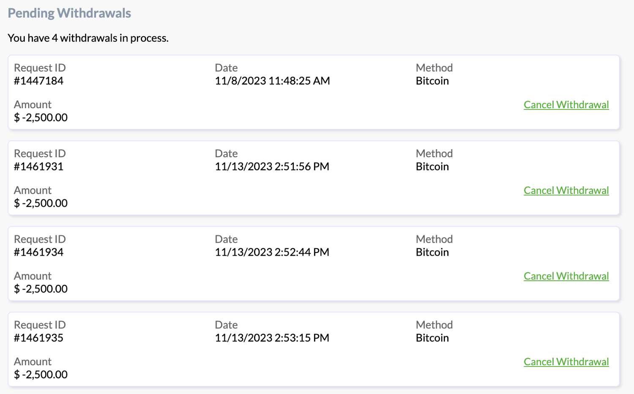The image size is (634, 394).
Task: Cancel withdrawal request #1447184
Action: click(x=566, y=105)
